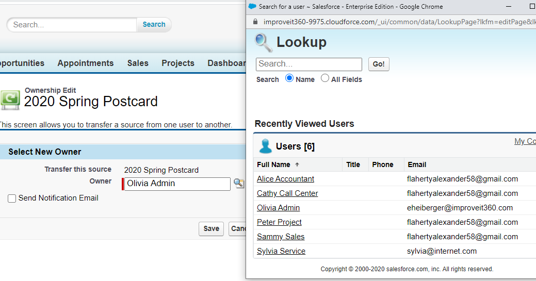
Task: Click the Ownership Edit source icon
Action: (10, 100)
